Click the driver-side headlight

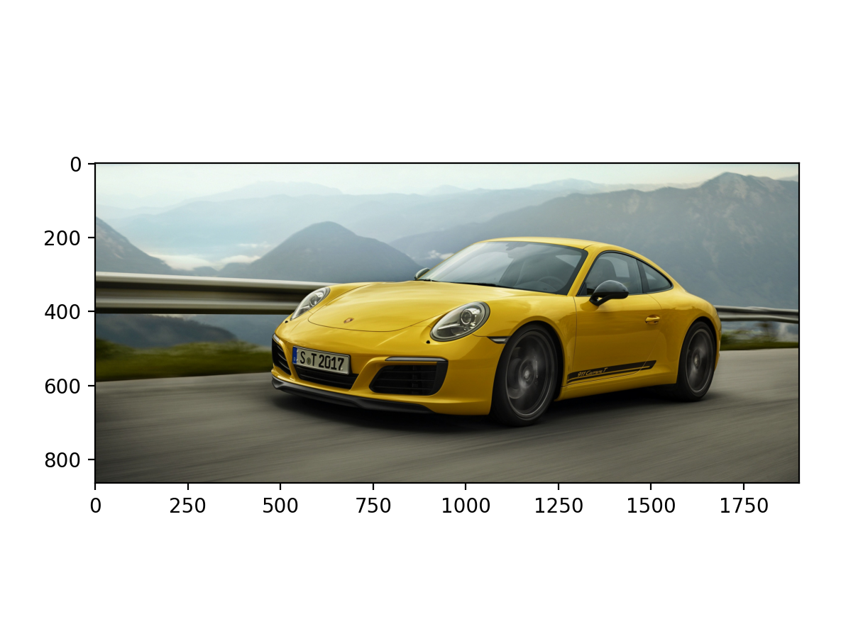461,319
